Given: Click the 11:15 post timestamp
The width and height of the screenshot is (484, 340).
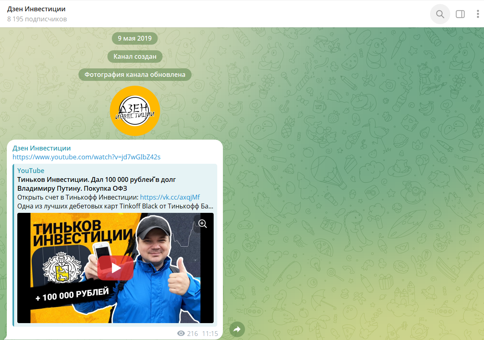Looking at the screenshot, I should point(210,334).
